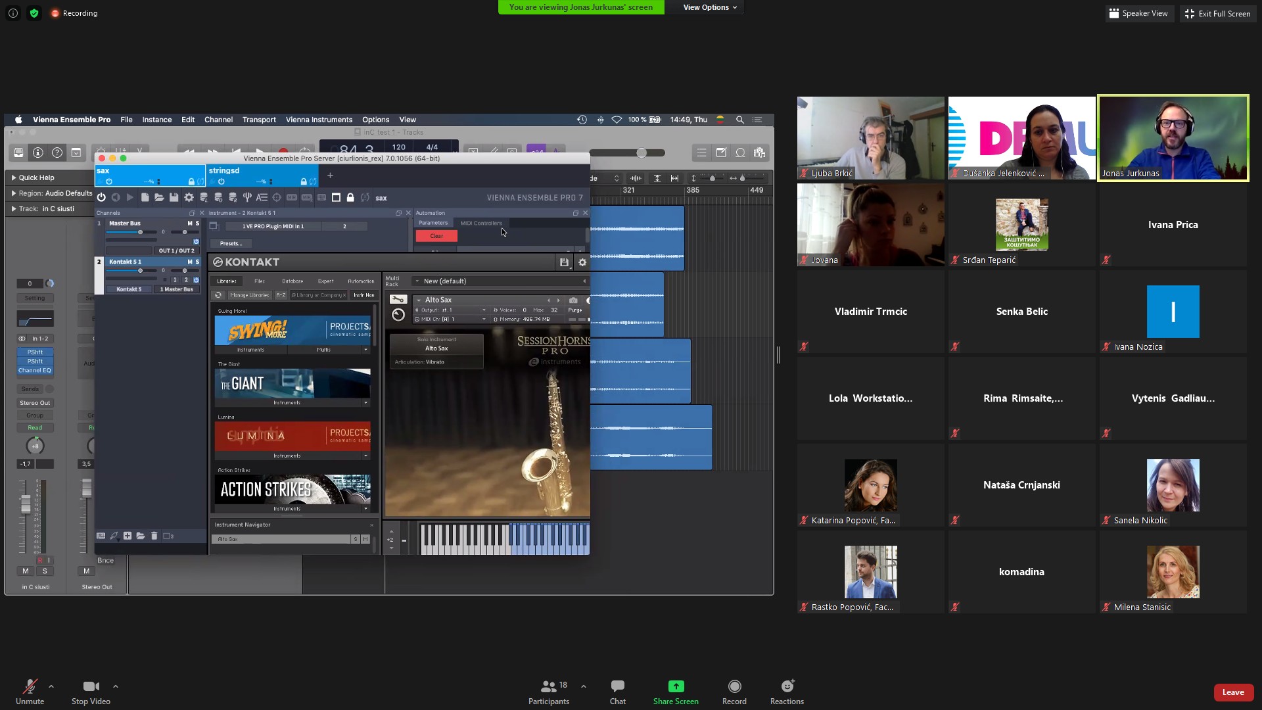Viewport: 1262px width, 710px height.
Task: Solo the Master Bus channel
Action: pos(197,224)
